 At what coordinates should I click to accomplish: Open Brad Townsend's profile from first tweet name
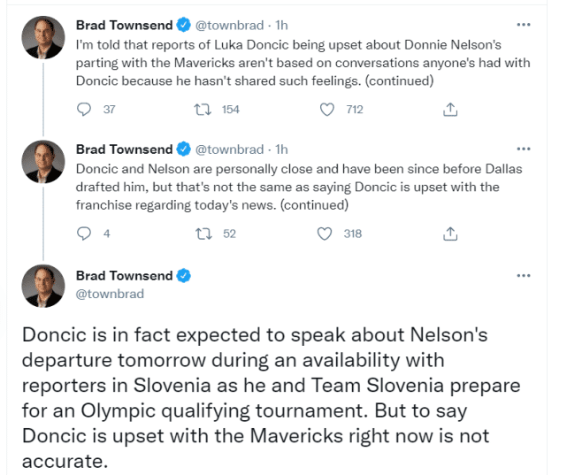point(125,25)
